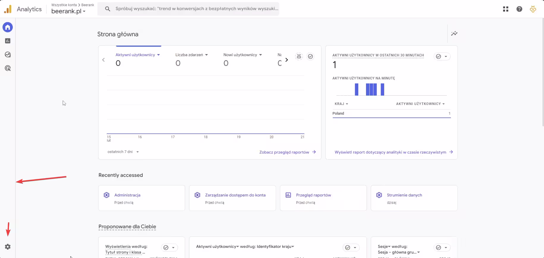
Task: Open Advertising icon in left sidebar
Action: (8, 68)
